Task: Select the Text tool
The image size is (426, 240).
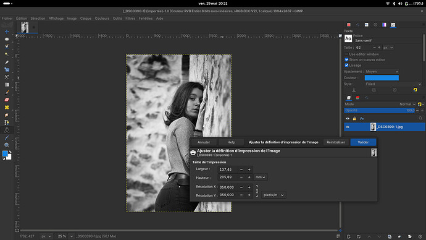Action: click(x=7, y=130)
